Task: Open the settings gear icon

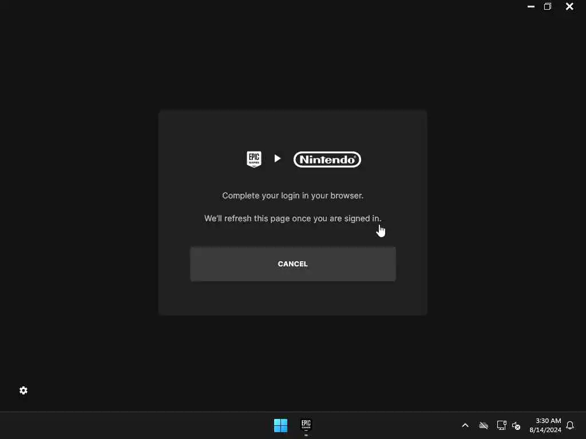Action: coord(23,390)
